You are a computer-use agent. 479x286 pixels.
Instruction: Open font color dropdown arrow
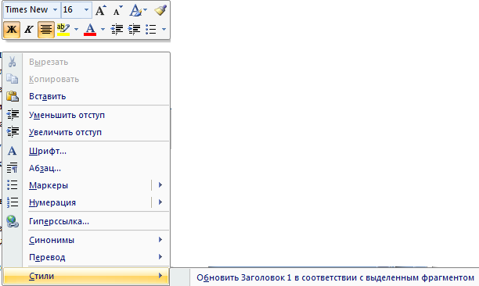[x=103, y=29]
